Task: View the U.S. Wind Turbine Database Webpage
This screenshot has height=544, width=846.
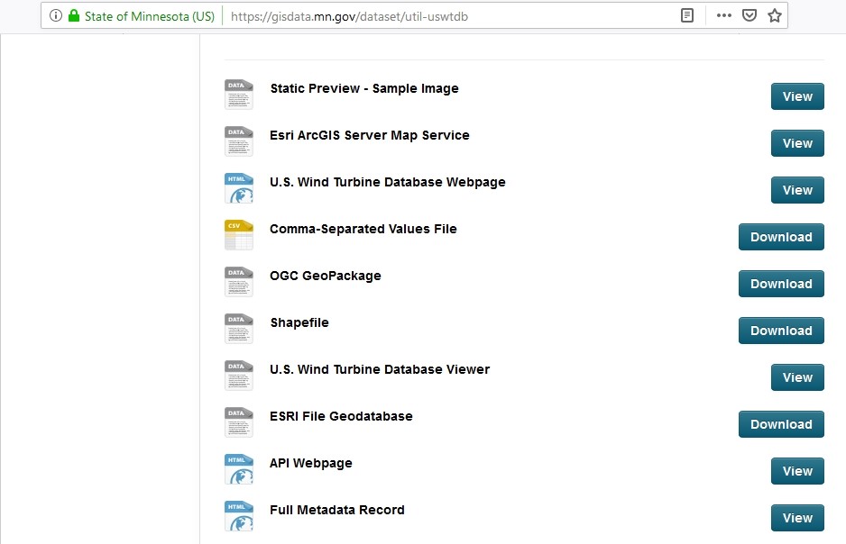Action: [x=797, y=190]
